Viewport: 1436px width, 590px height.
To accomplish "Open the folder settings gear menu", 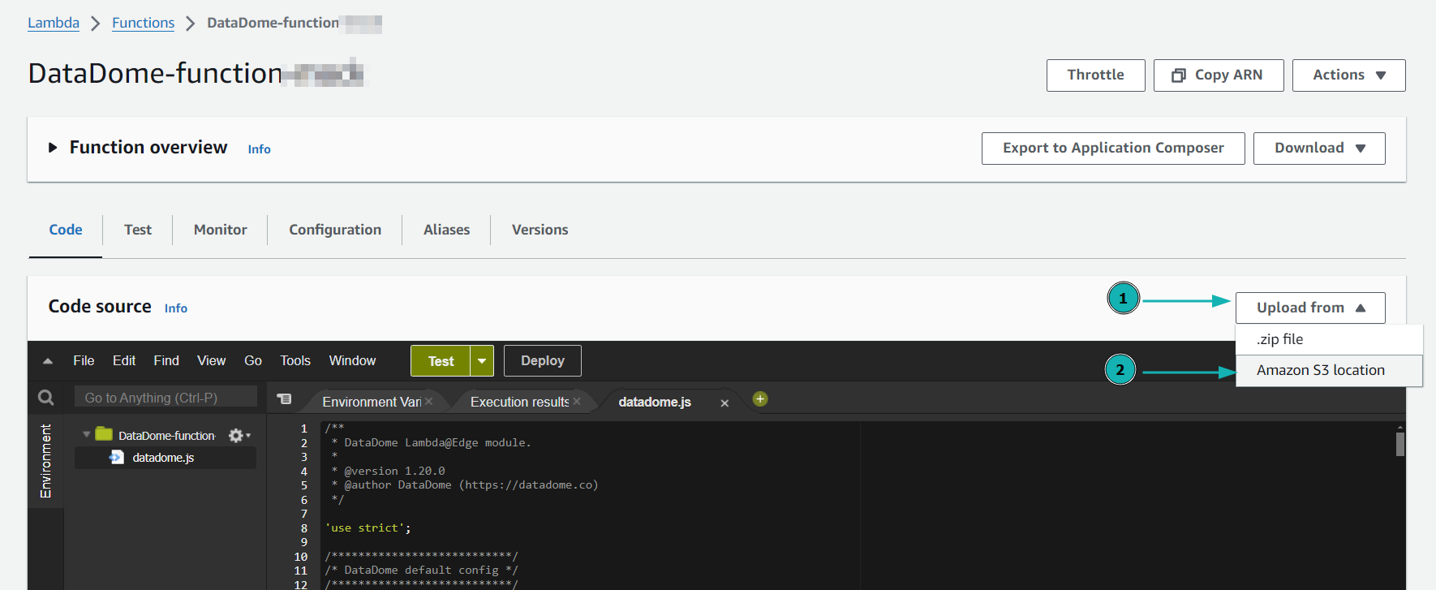I will pyautogui.click(x=239, y=436).
